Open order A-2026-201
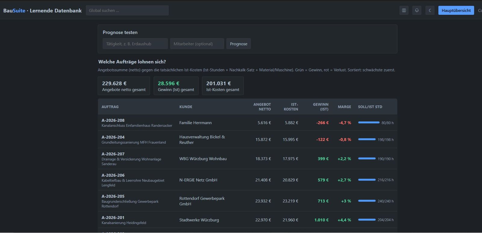 coord(113,218)
